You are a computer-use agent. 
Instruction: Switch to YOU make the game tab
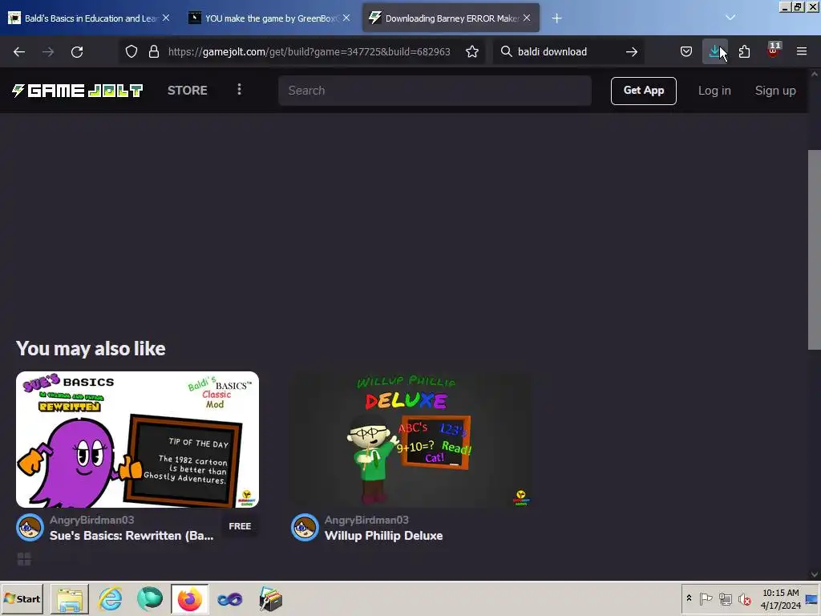271,18
